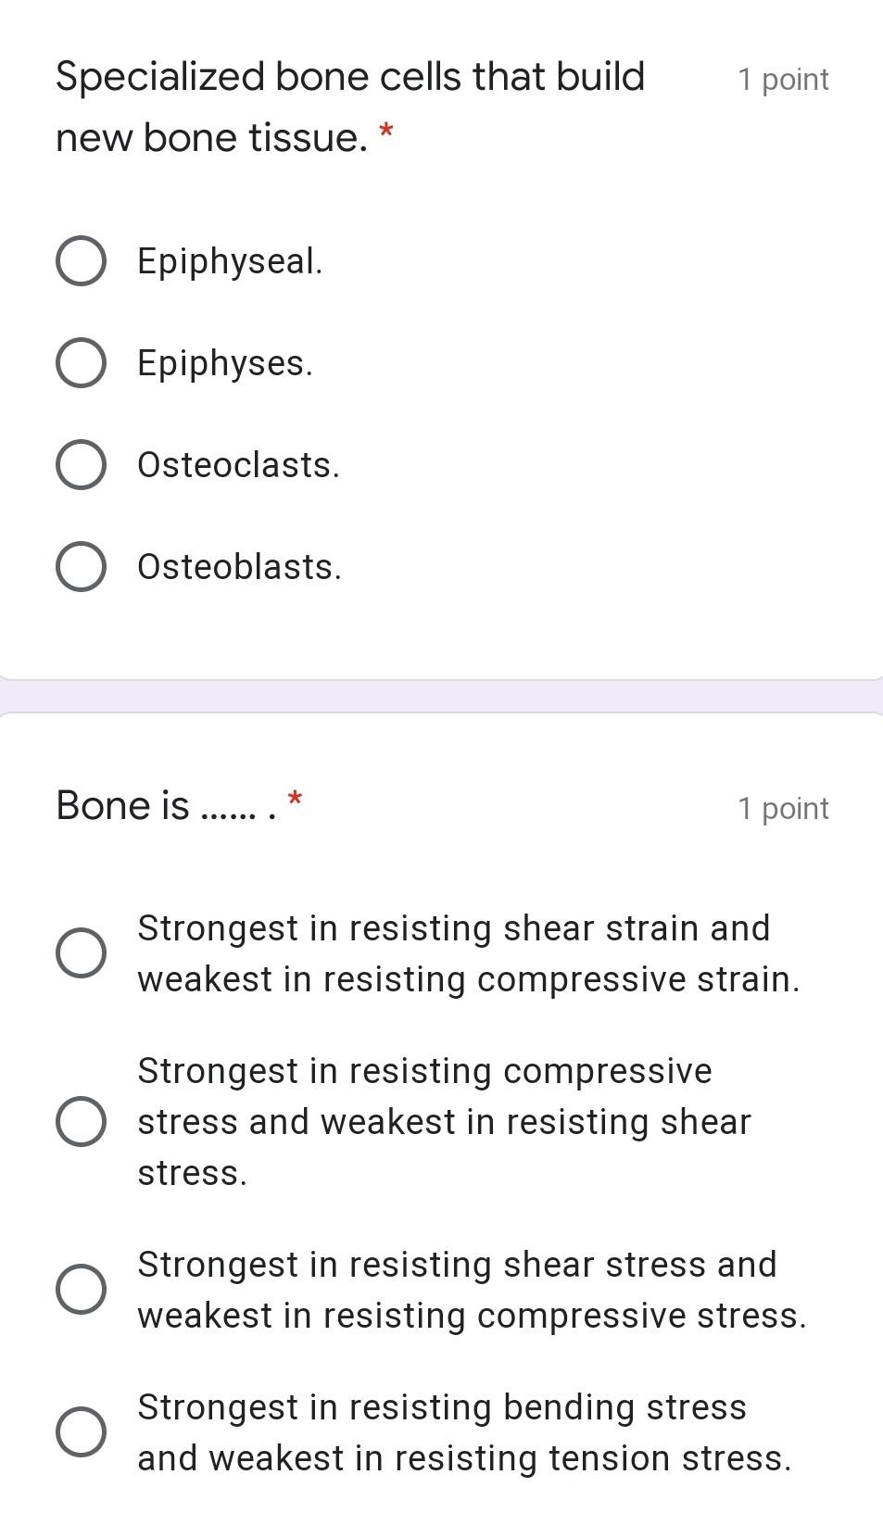This screenshot has width=883, height=1538.
Task: Pick the Osteoblasts radio circle
Action: tap(81, 567)
